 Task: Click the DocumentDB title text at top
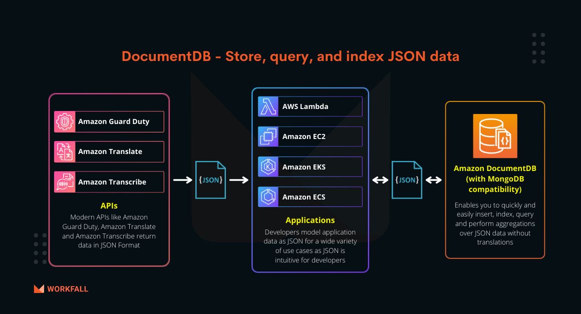[290, 56]
